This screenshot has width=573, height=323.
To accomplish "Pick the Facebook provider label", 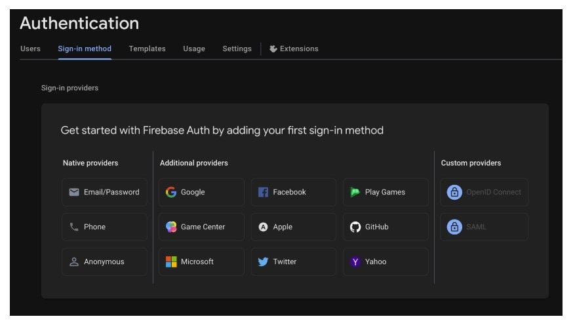I will [x=289, y=192].
